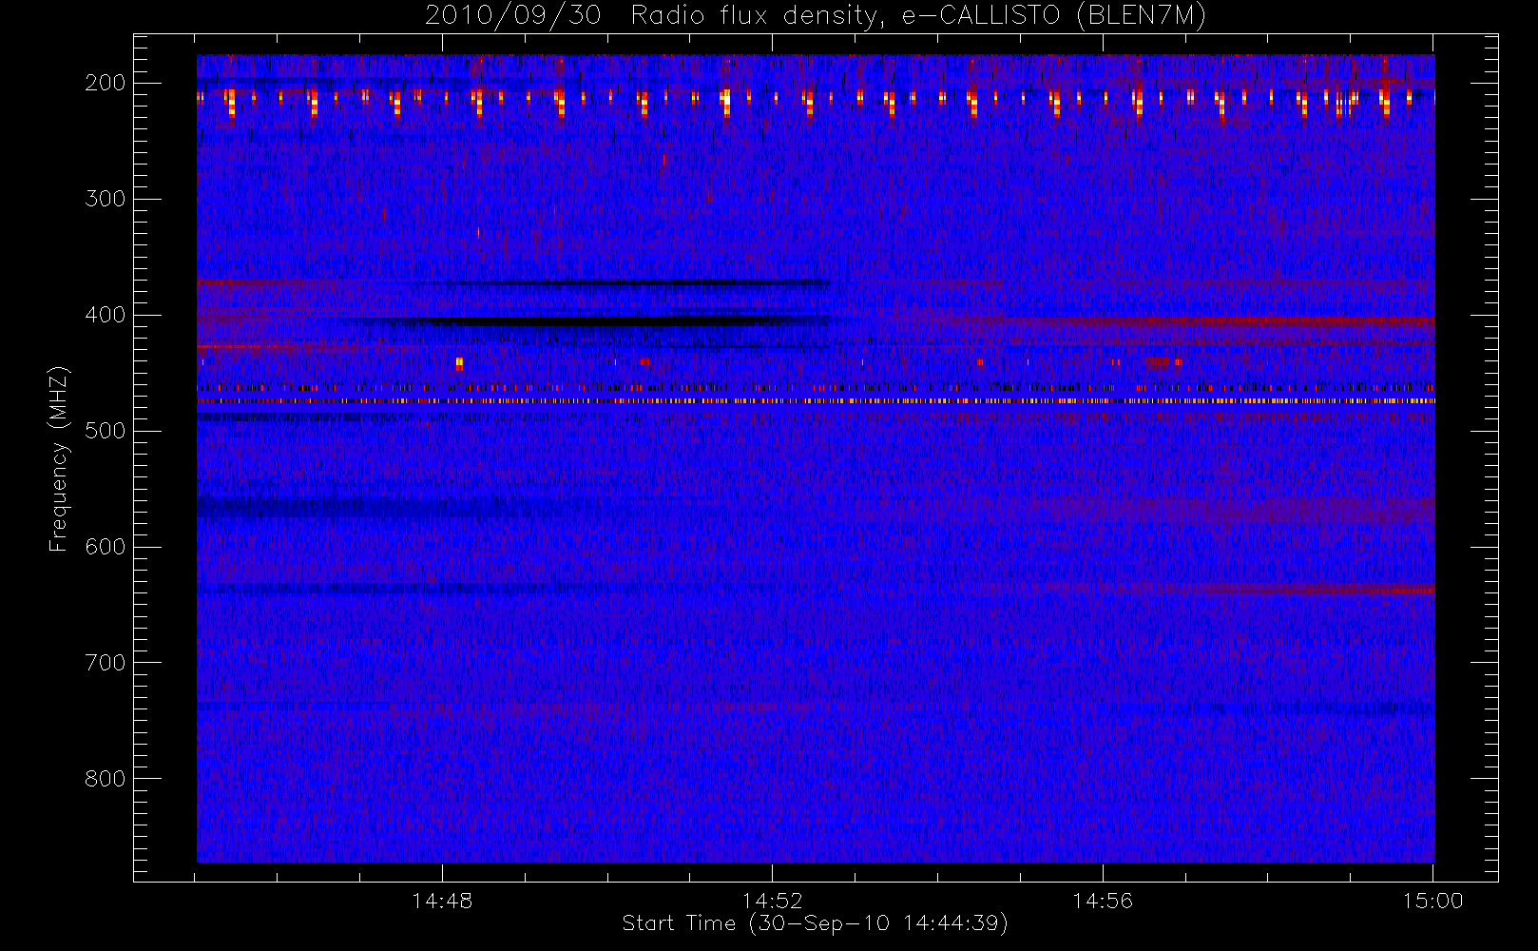Click the 500 frequency tick label
The image size is (1538, 951).
coord(106,431)
